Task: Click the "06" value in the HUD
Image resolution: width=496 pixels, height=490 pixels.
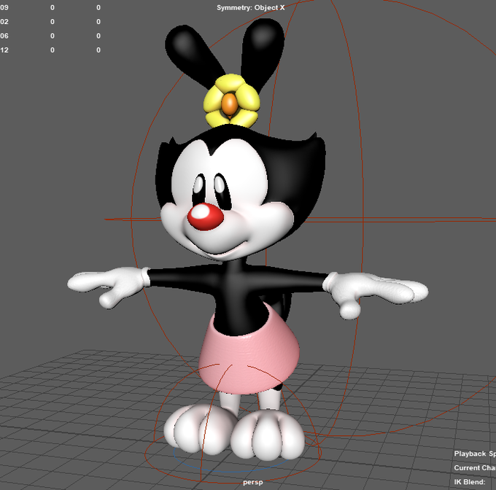Action: [4, 36]
